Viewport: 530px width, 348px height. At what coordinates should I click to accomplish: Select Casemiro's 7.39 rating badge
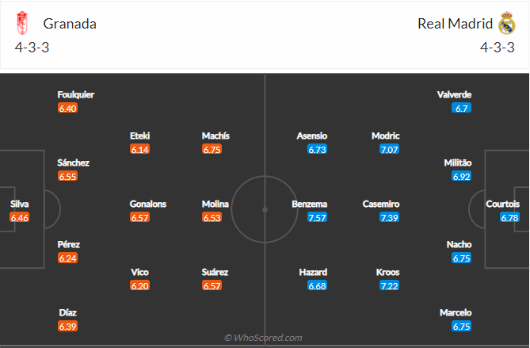pos(389,217)
